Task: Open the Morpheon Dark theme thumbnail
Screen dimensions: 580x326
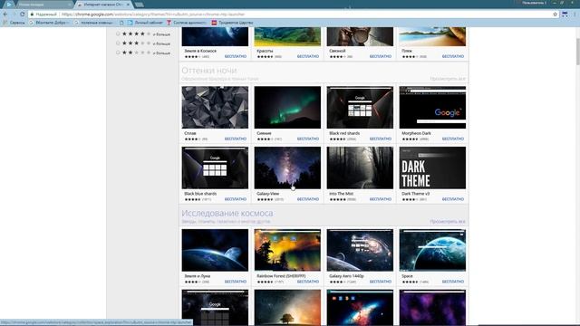Action: 432,108
